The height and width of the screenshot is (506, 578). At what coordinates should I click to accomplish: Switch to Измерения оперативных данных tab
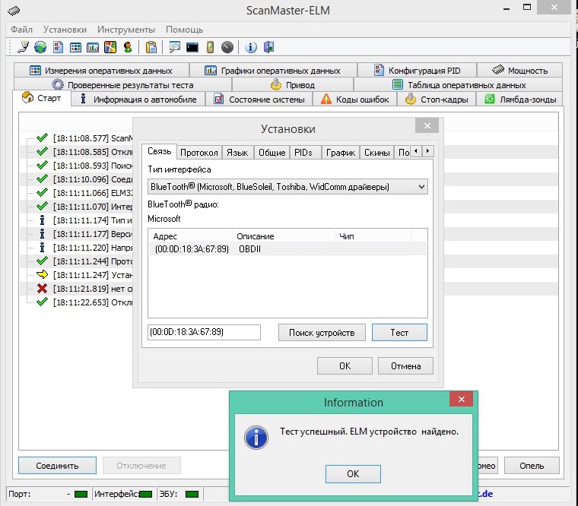[x=101, y=71]
